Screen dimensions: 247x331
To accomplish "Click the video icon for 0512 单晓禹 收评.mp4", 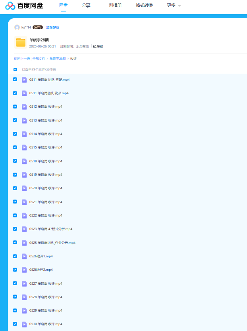I will pyautogui.click(x=25, y=107).
